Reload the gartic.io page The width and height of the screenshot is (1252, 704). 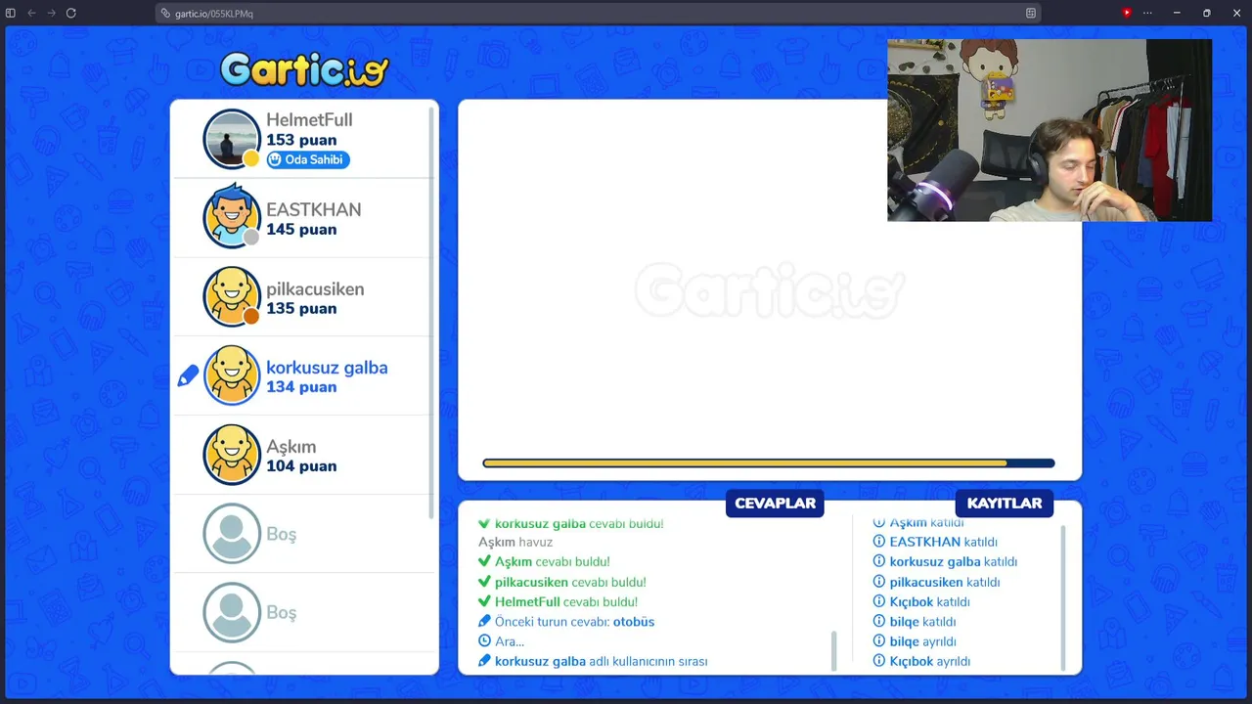click(x=71, y=13)
